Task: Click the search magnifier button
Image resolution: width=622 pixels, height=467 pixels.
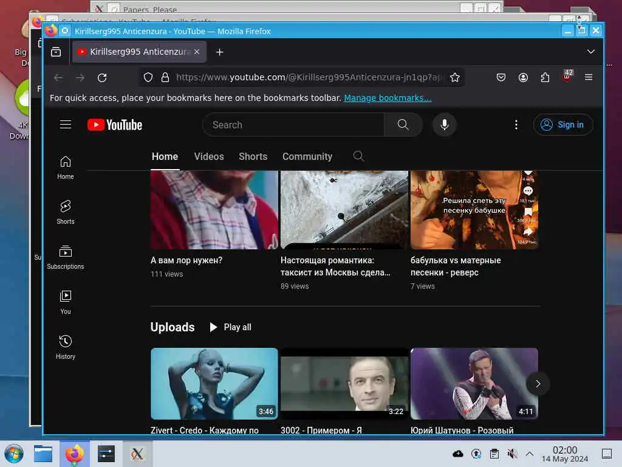Action: [403, 125]
